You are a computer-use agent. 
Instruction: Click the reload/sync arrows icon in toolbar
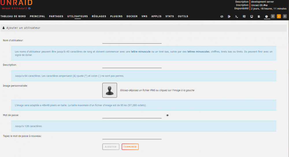[222, 16]
